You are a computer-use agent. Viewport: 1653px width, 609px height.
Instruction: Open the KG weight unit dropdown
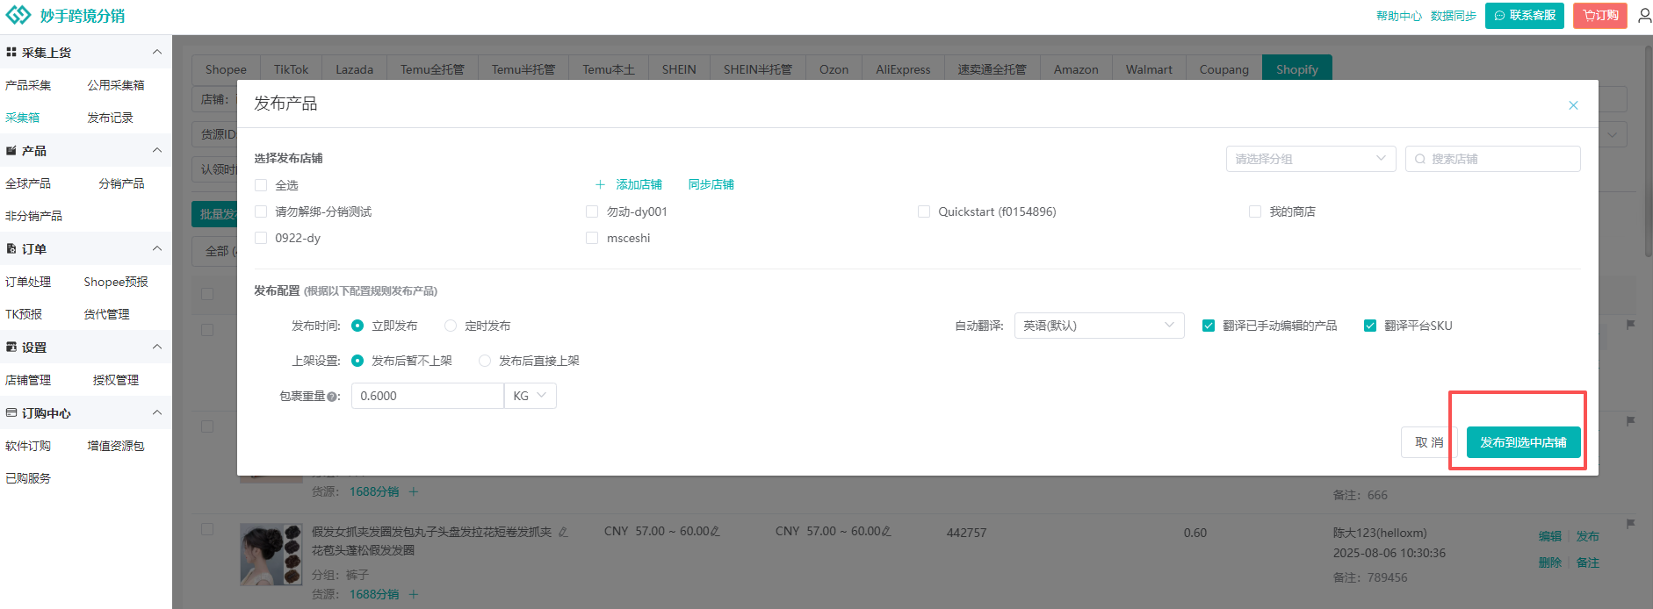tap(531, 396)
